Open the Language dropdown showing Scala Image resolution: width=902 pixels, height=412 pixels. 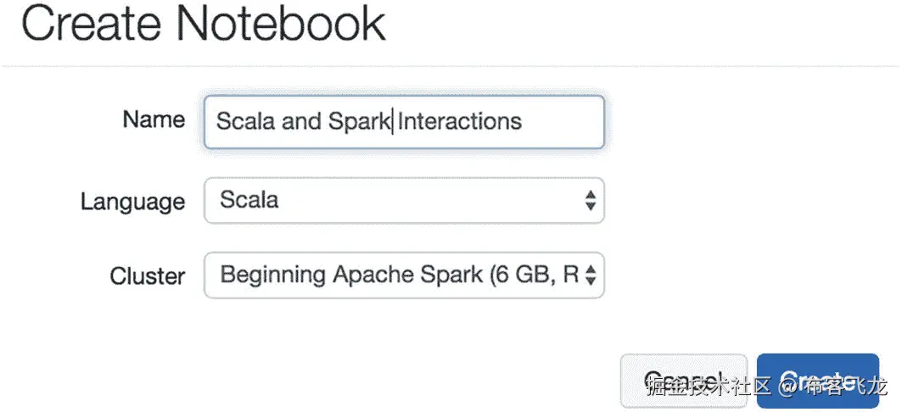click(x=404, y=201)
